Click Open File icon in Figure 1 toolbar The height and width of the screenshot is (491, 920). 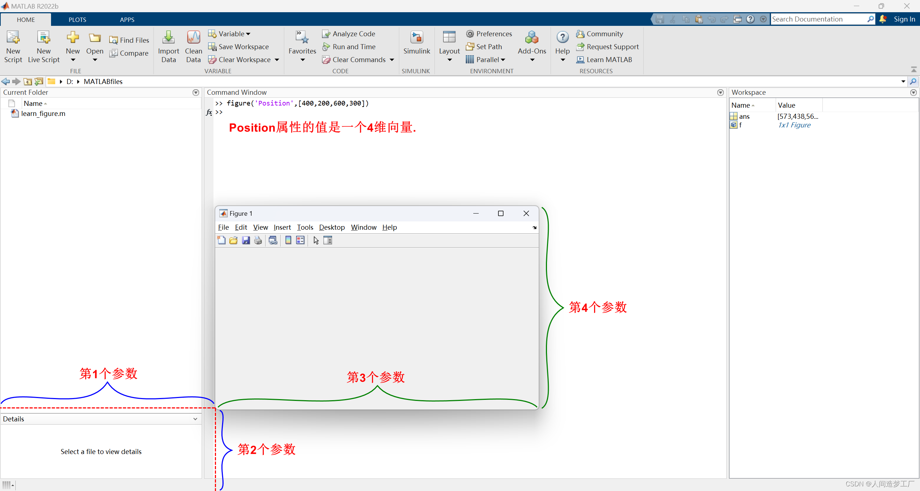point(234,240)
